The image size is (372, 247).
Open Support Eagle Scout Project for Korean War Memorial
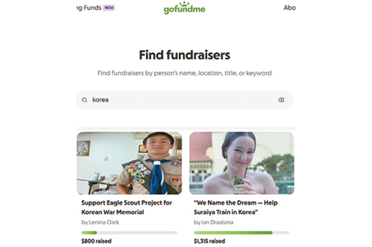[126, 207]
